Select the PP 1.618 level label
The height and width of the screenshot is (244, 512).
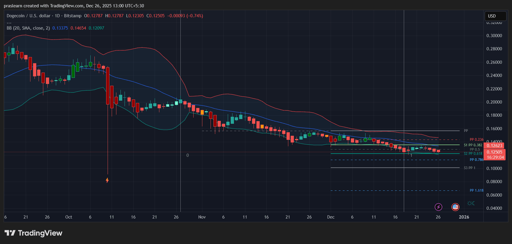(476, 190)
